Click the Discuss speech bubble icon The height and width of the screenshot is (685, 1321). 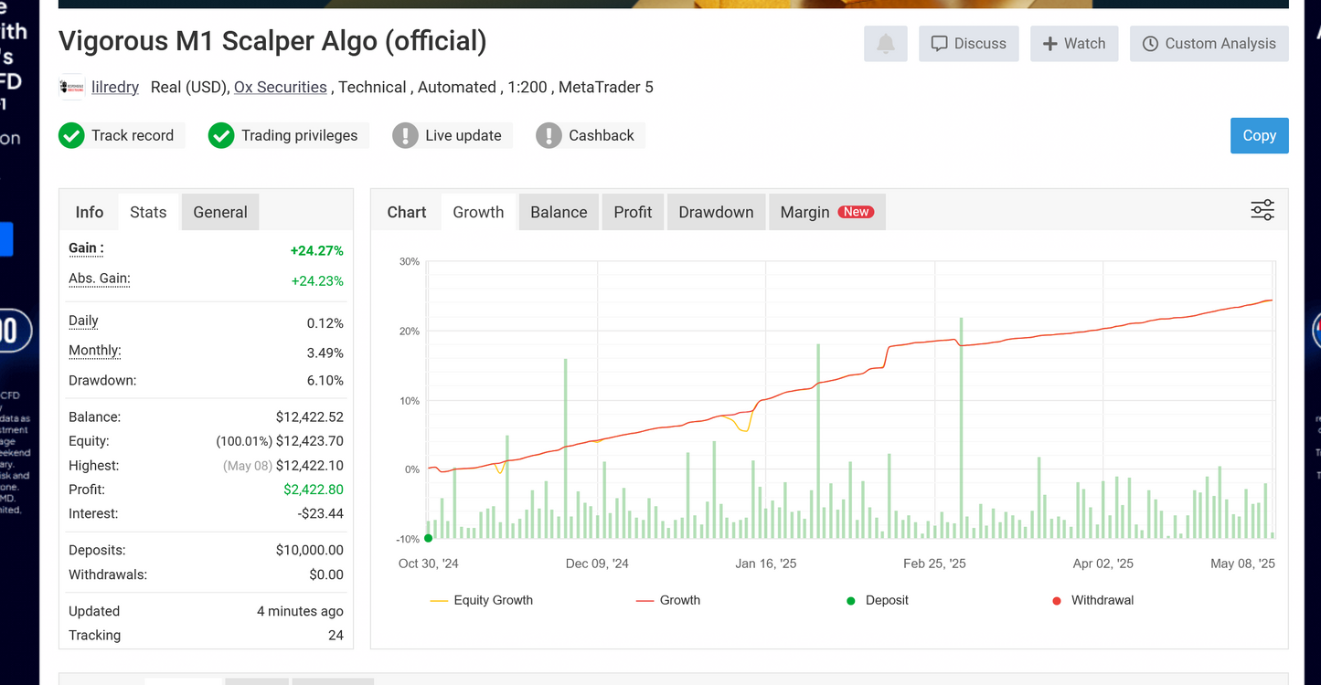pos(939,43)
